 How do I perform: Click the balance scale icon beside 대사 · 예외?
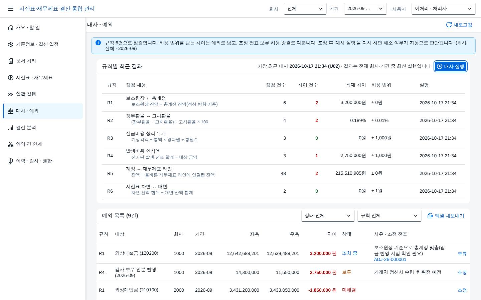[x=11, y=111]
